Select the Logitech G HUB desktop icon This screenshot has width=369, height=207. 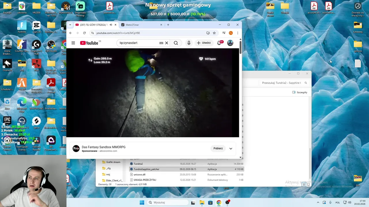click(37, 48)
